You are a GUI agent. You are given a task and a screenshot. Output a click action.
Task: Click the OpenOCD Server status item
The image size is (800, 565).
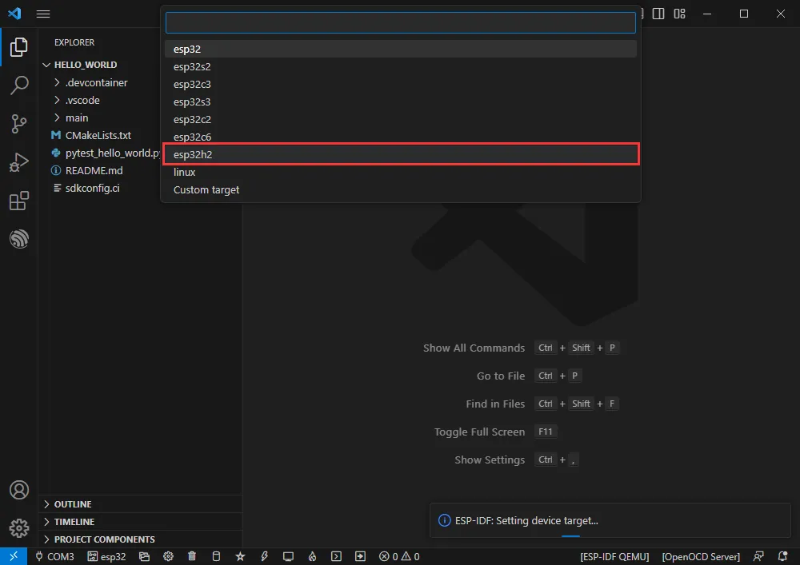pyautogui.click(x=701, y=556)
